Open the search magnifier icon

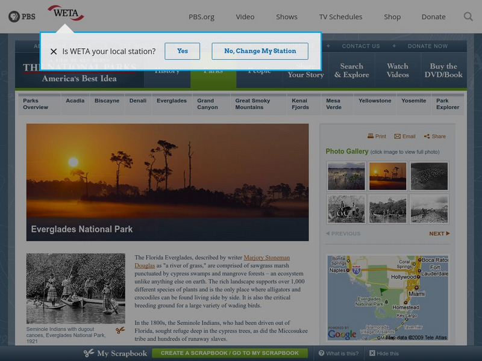click(468, 17)
